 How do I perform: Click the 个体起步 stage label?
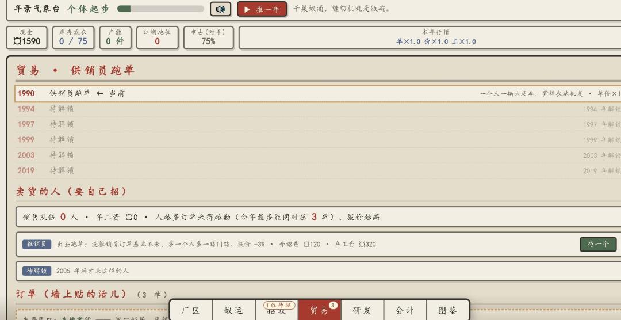point(88,9)
